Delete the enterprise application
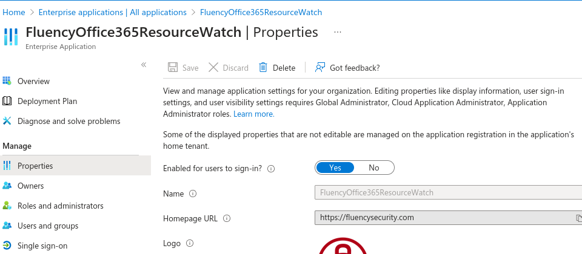Screen dimensions: 582x254 [x=277, y=68]
